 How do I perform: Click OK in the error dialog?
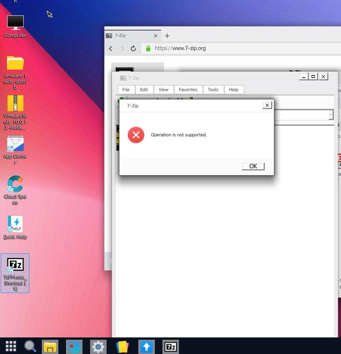click(x=253, y=166)
